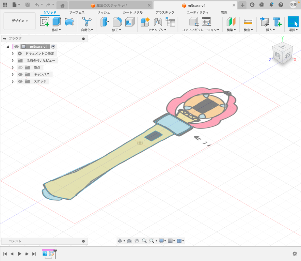Toggle visibility of スケッチ folder
Viewport: 301px width, 261px height.
[20, 81]
